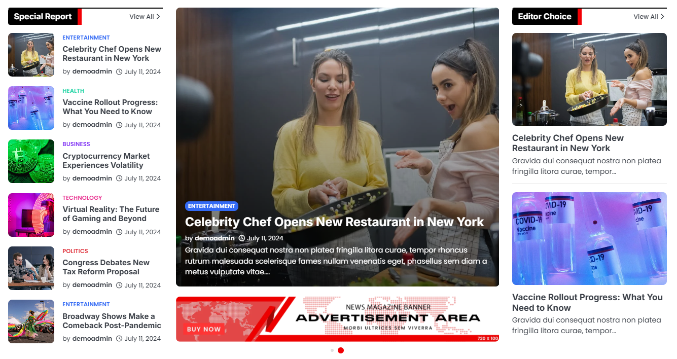Viewport: 677px width, 359px height.
Task: Open the Bitcoin coin thumbnail image
Action: [x=31, y=161]
